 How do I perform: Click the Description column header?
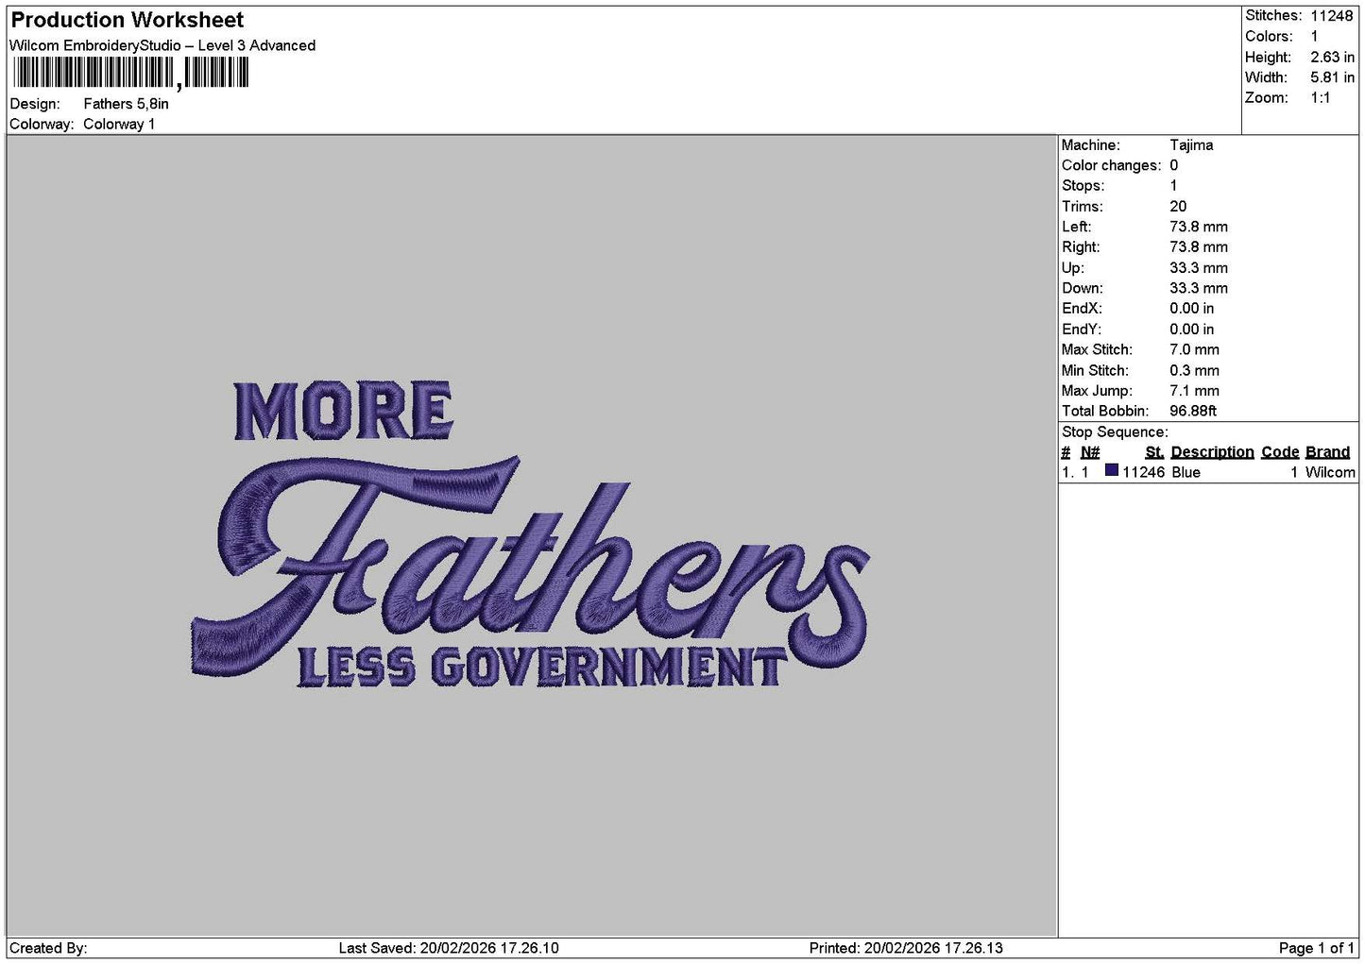(x=1212, y=452)
